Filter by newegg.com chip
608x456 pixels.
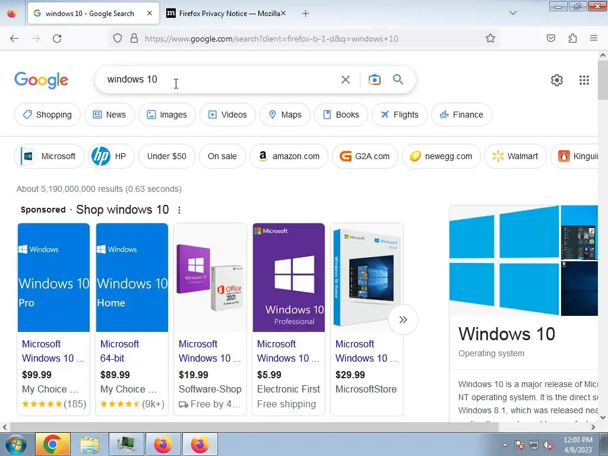tap(441, 156)
